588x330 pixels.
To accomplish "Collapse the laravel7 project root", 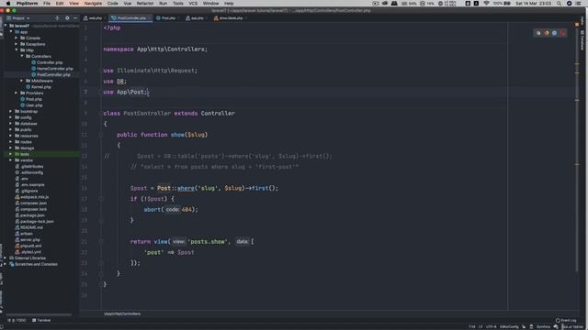I will (x=6, y=26).
